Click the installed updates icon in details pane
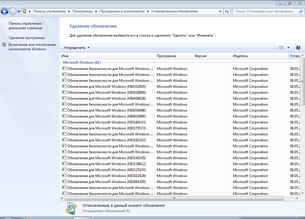This screenshot has width=305, height=219. [71, 209]
